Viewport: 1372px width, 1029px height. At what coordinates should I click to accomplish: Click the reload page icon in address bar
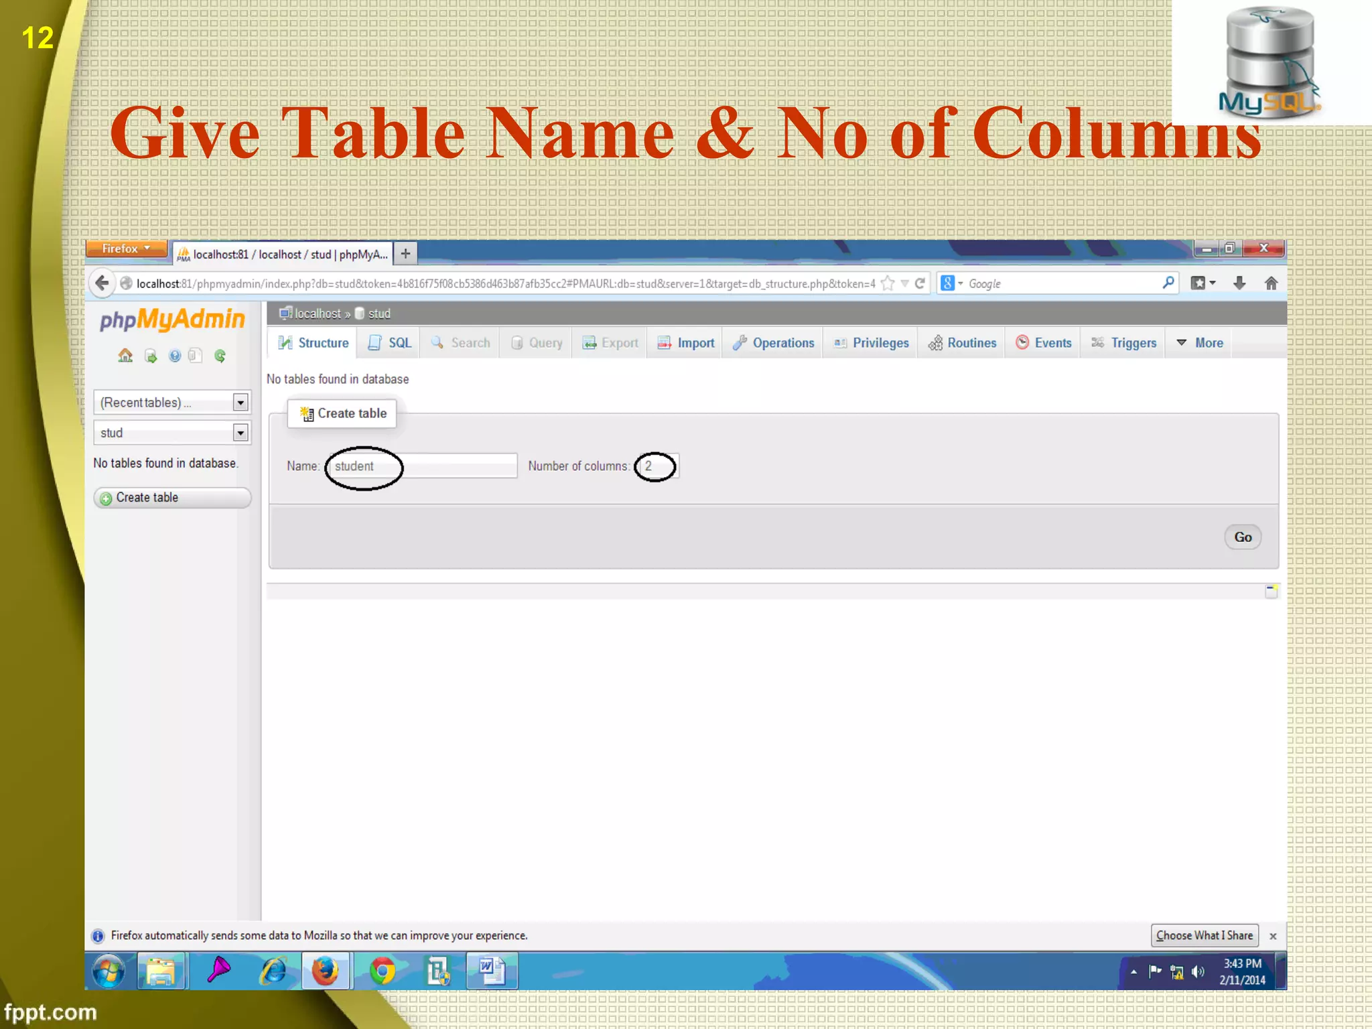point(920,283)
